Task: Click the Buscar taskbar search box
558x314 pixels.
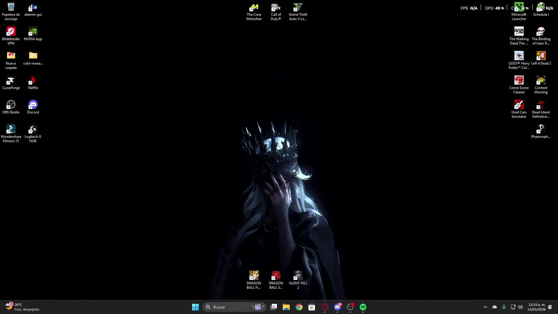Action: 234,307
